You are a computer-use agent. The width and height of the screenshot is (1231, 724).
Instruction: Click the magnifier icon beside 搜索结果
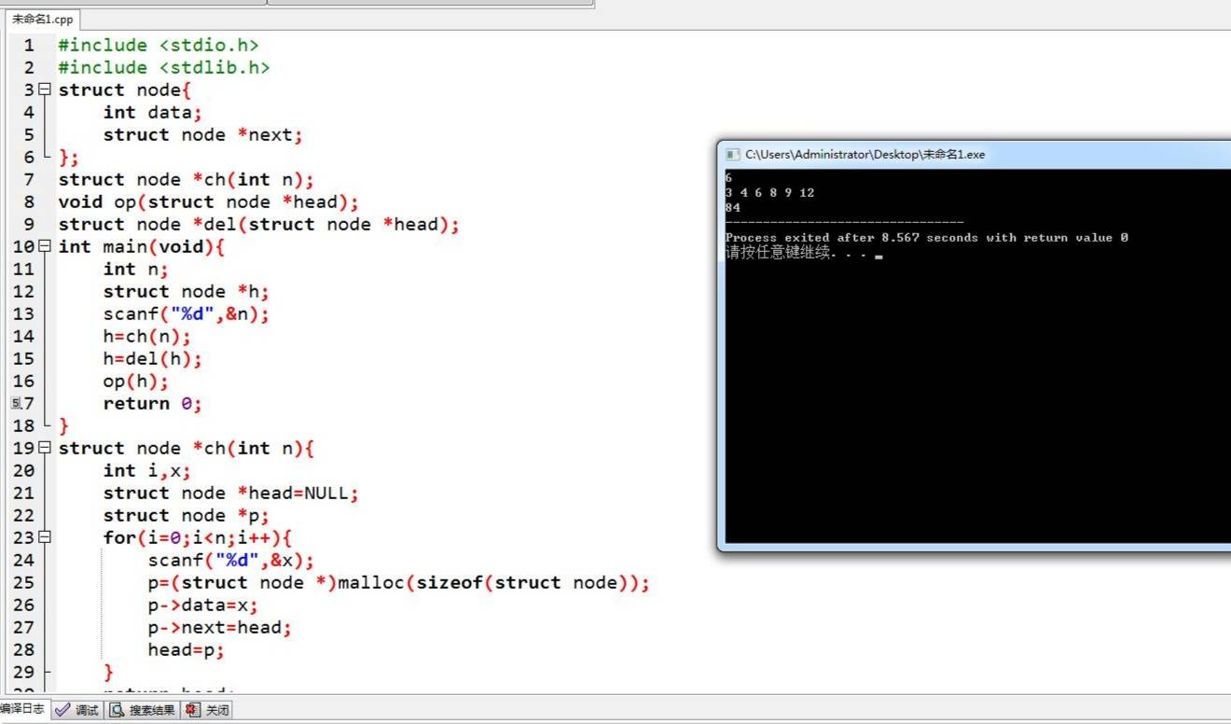[116, 710]
